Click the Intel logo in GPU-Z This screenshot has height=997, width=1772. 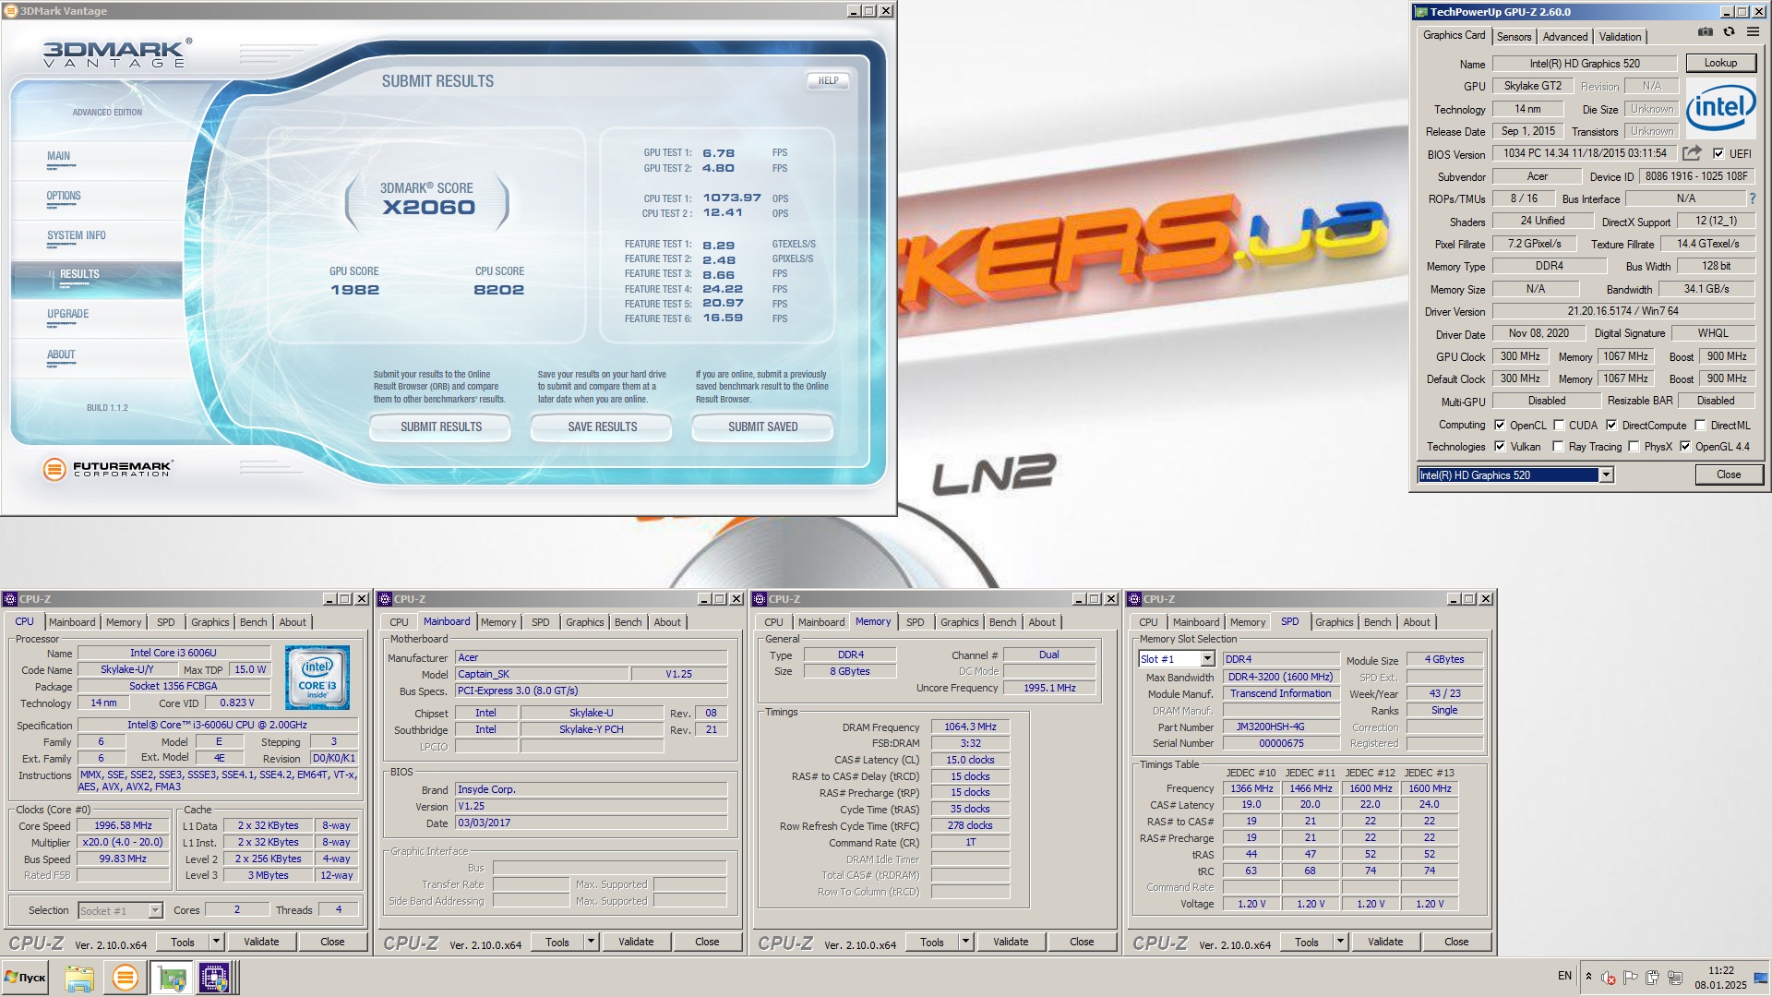coord(1720,108)
